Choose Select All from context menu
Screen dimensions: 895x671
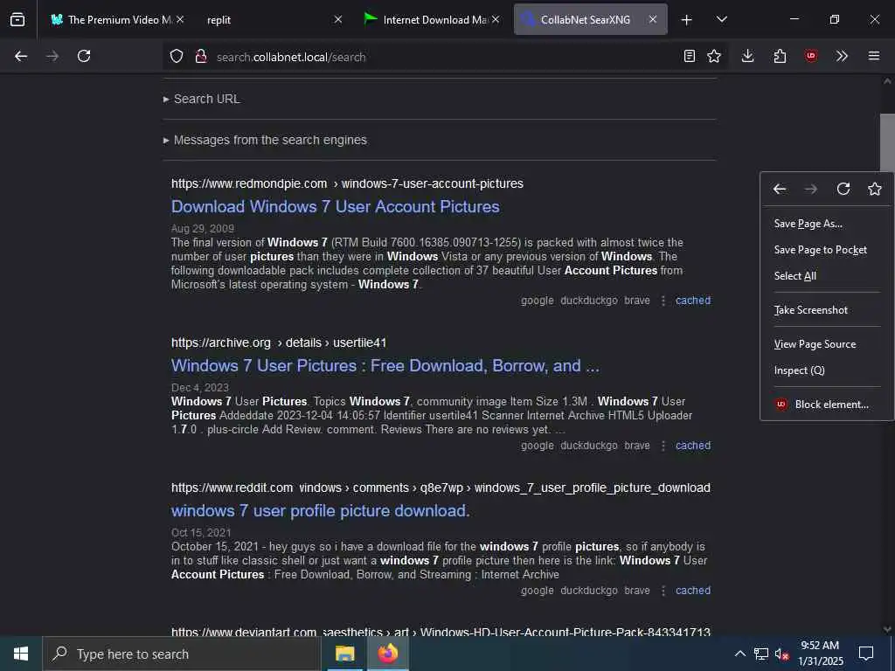point(827,276)
